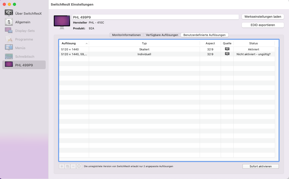Click Quelle icon in Individuell row
The image size is (289, 179).
click(x=227, y=54)
